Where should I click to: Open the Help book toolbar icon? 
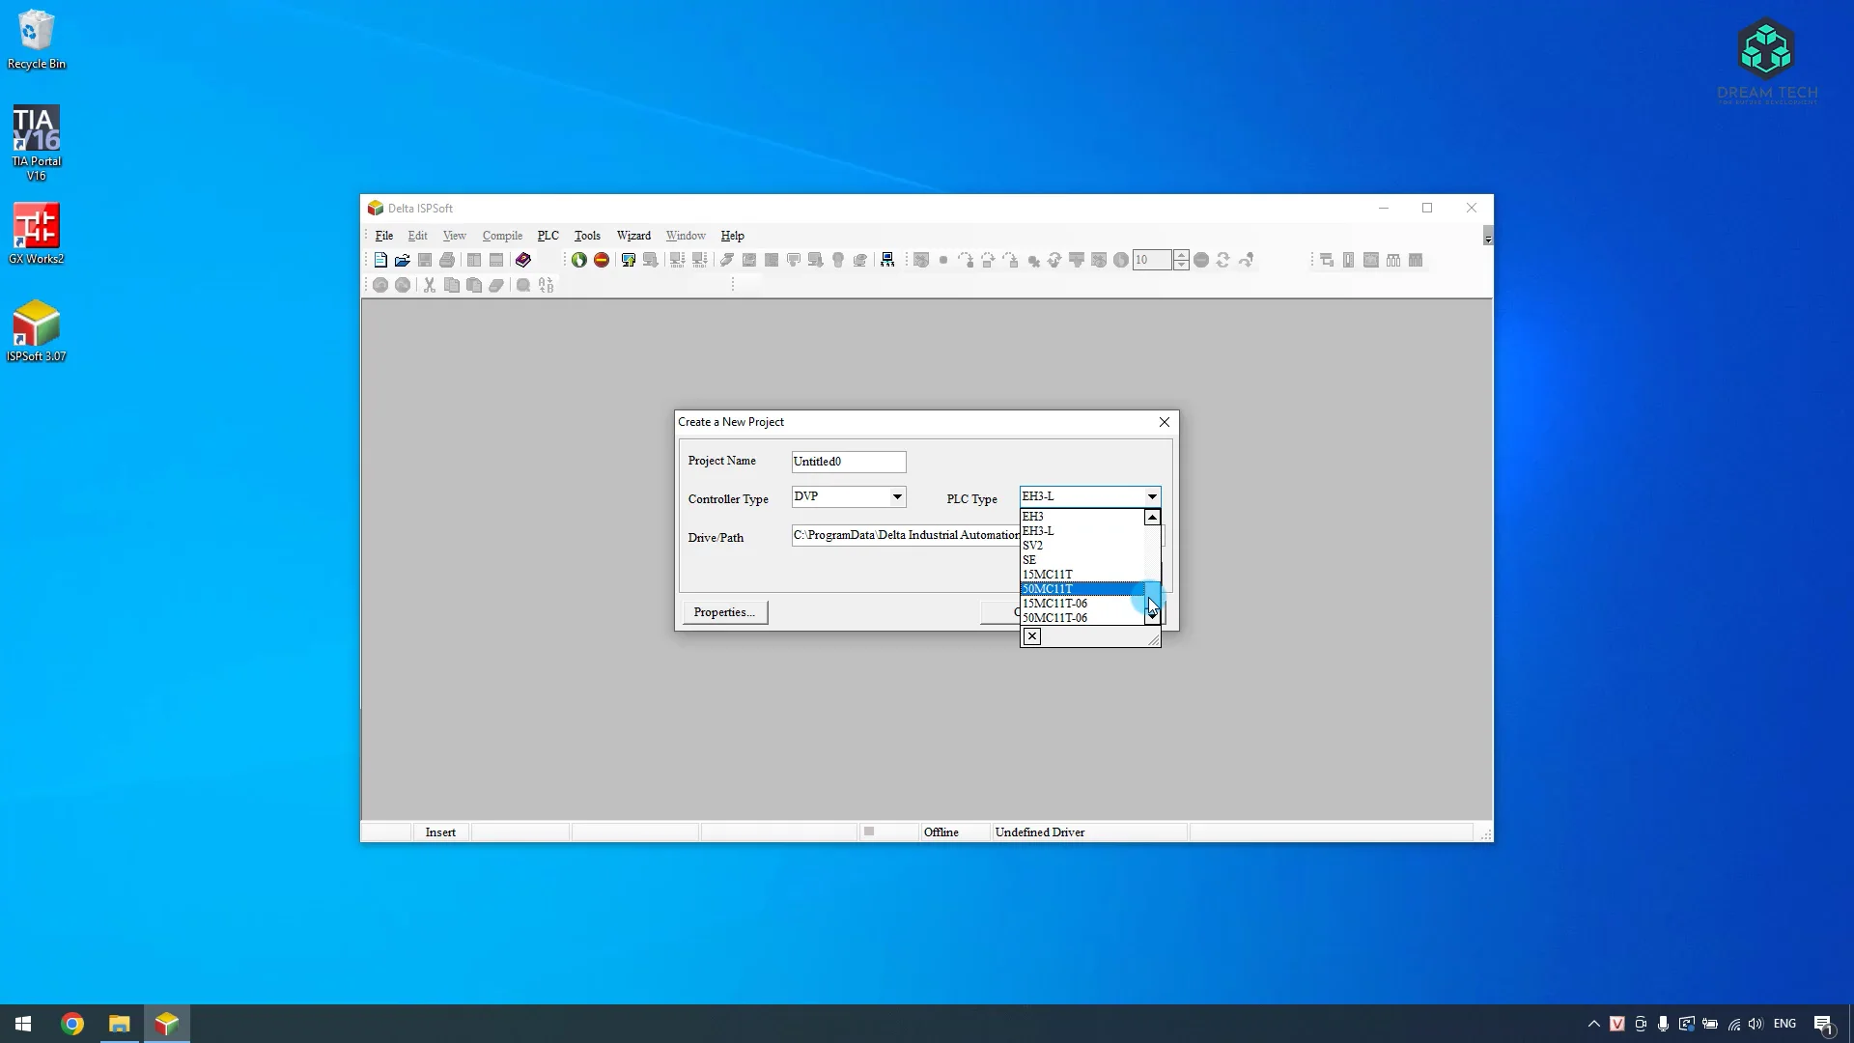point(522,259)
